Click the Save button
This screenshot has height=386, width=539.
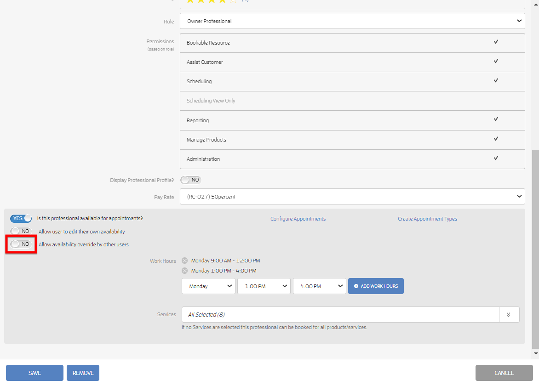(34, 373)
